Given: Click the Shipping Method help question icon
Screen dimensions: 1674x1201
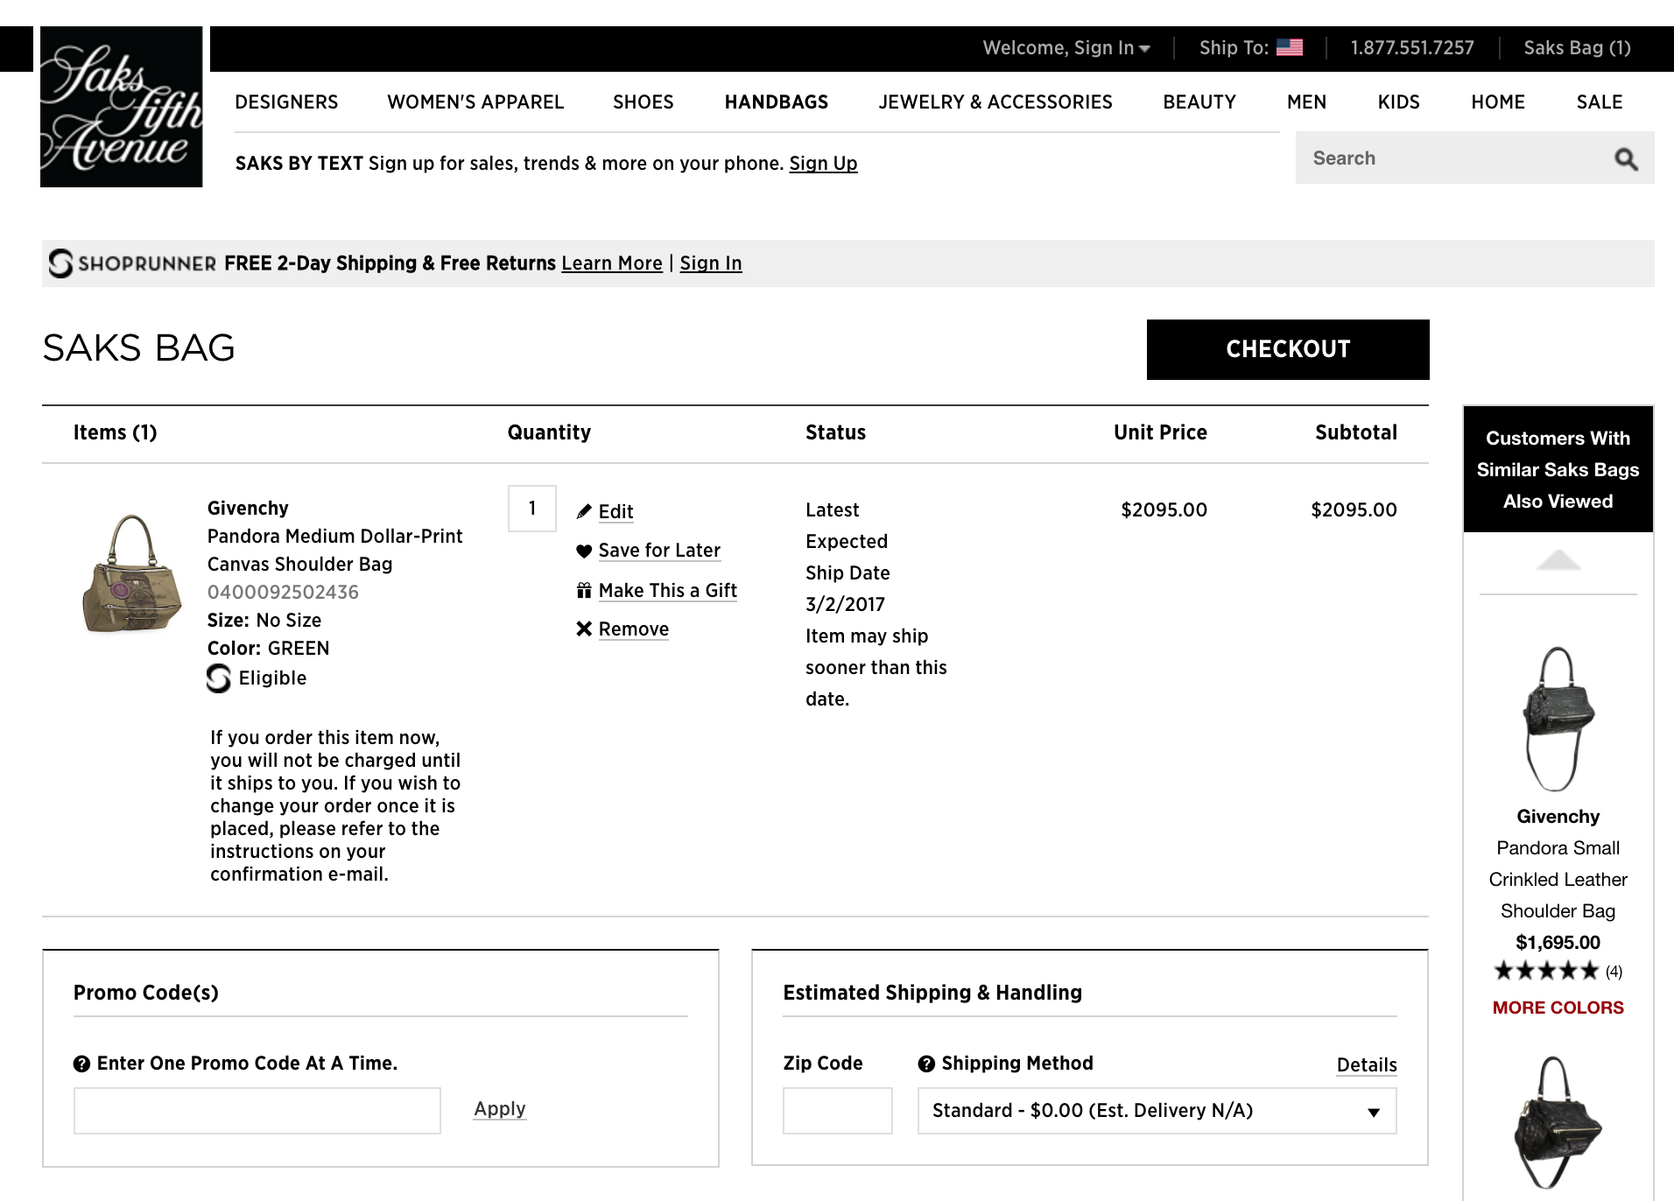Looking at the screenshot, I should [x=926, y=1064].
